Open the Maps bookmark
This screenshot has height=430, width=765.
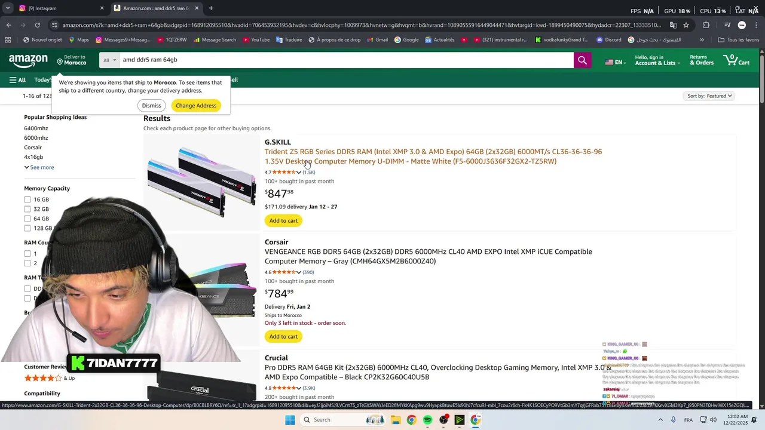[x=78, y=40]
